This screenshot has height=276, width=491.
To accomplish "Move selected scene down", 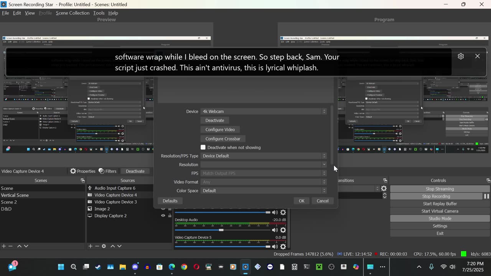I will [26, 246].
